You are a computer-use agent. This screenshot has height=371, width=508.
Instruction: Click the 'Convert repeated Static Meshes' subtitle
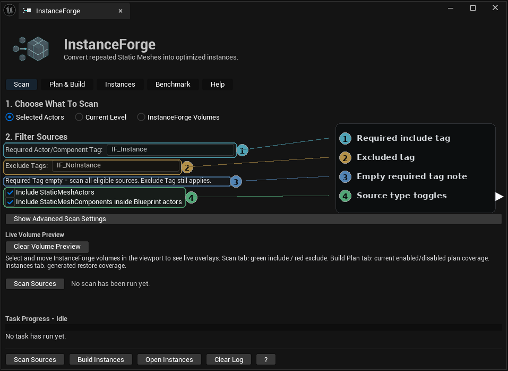click(151, 57)
